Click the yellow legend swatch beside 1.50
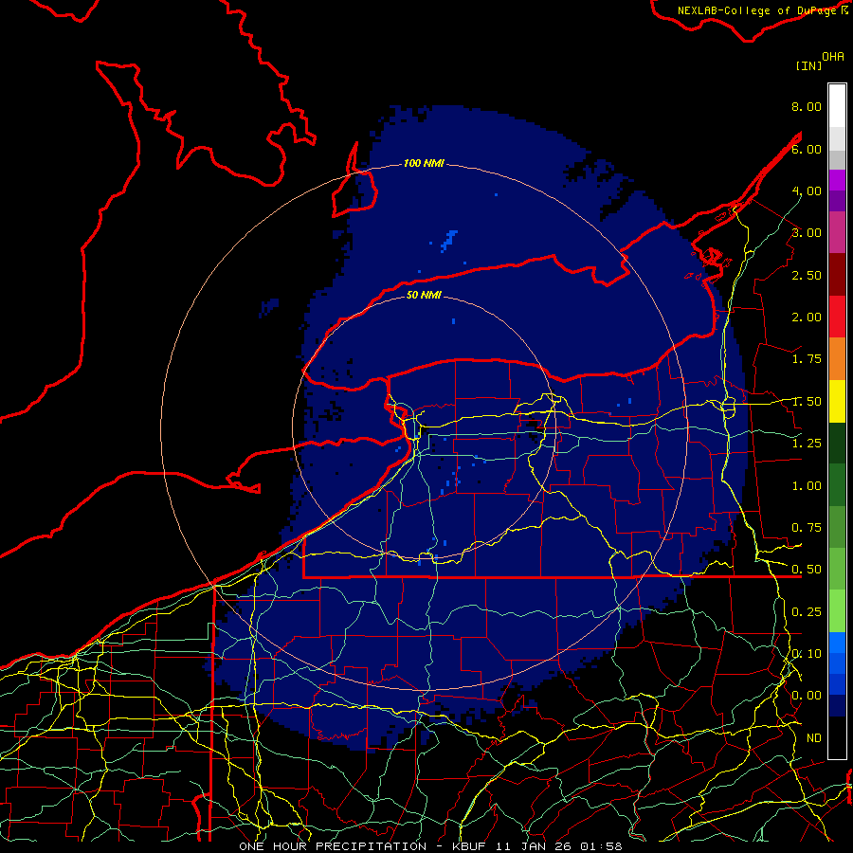Image resolution: width=853 pixels, height=853 pixels. (837, 401)
